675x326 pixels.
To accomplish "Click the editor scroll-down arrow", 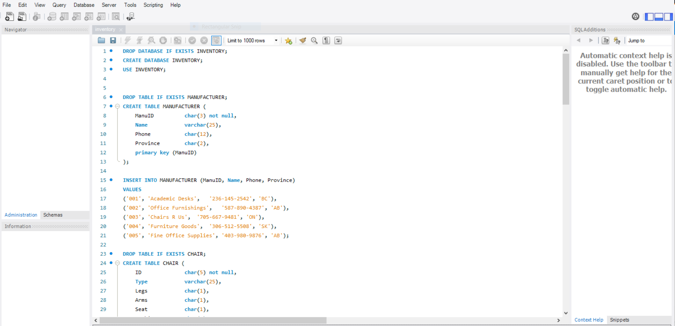I will pos(566,313).
